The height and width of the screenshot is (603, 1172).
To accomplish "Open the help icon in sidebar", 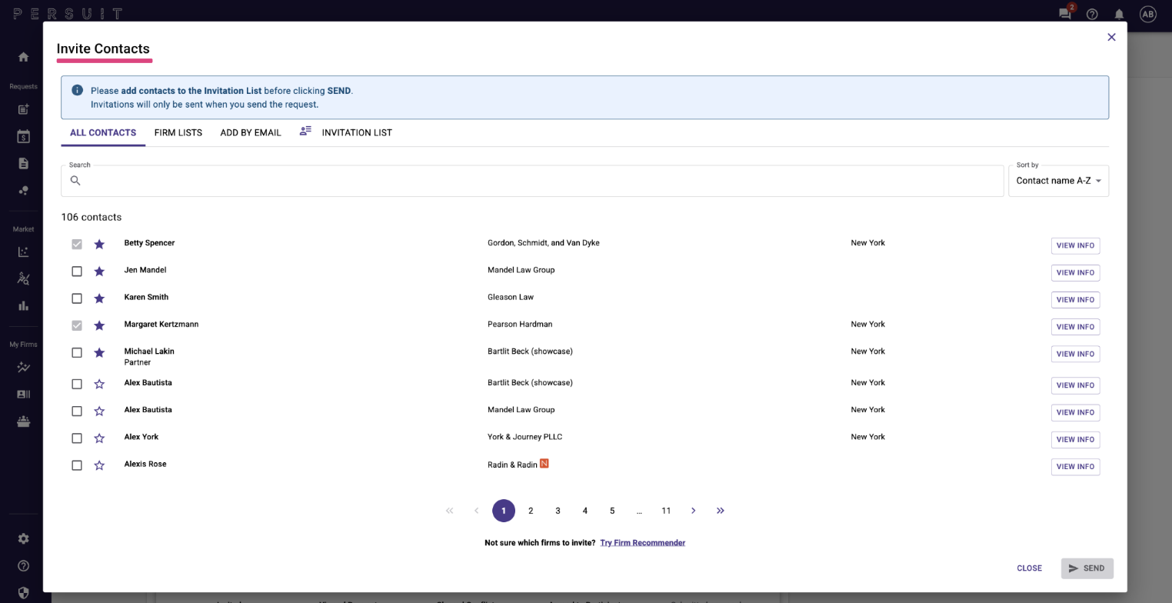I will point(23,566).
